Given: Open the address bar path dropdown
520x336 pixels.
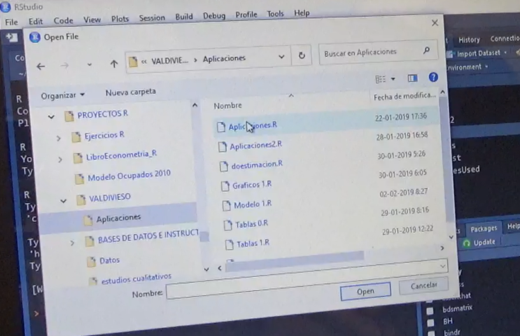Looking at the screenshot, I should click(281, 57).
